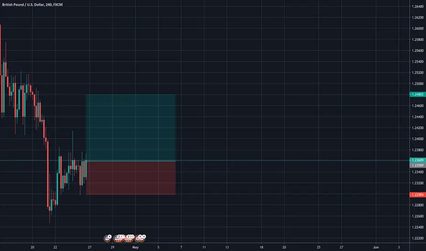This screenshot has height=251, width=426.
Task: Click the red stop-loss price tag 1.22984
Action: [418, 194]
